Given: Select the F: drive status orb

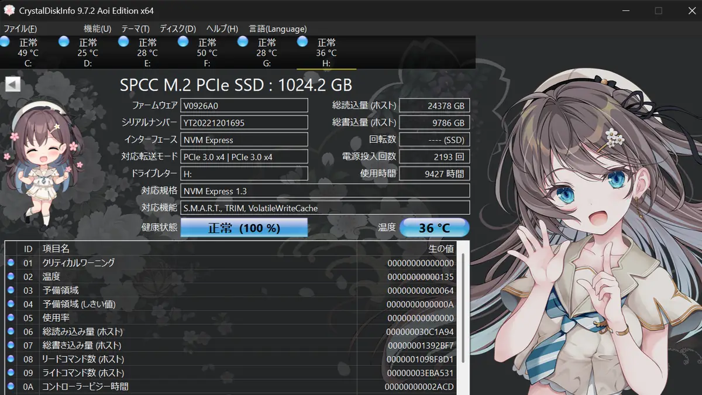Looking at the screenshot, I should click(x=183, y=42).
